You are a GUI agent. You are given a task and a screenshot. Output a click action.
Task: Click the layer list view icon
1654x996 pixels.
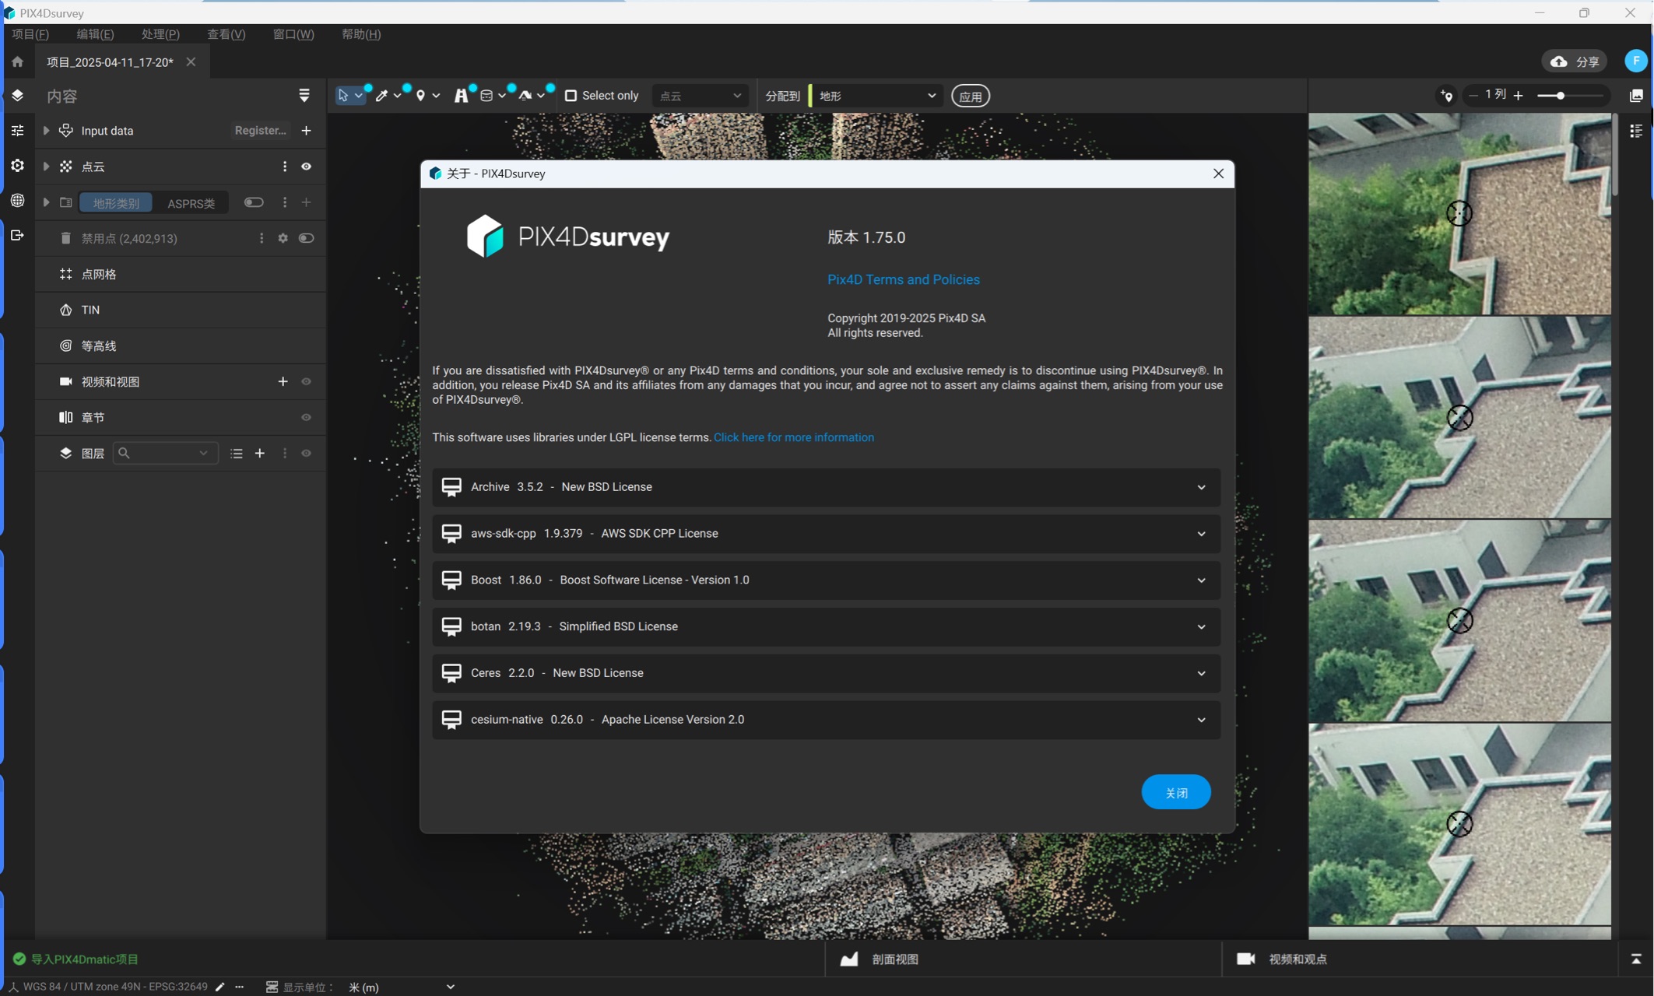(x=237, y=454)
